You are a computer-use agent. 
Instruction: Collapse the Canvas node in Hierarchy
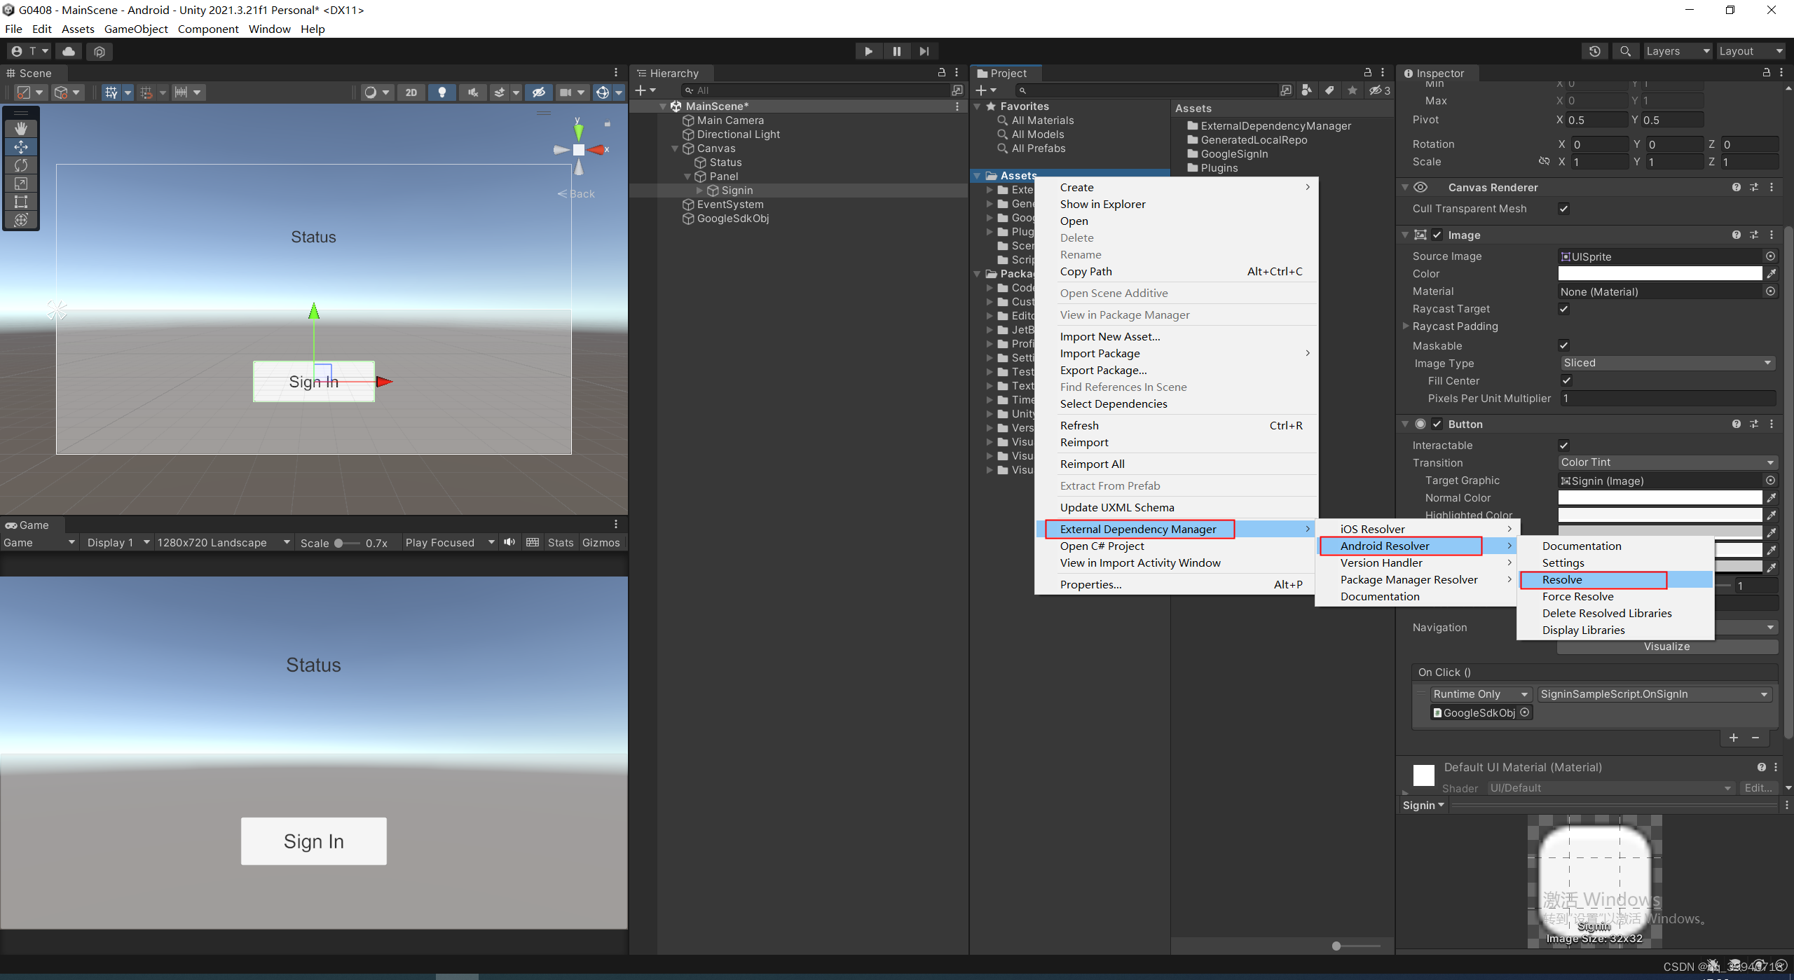tap(675, 149)
